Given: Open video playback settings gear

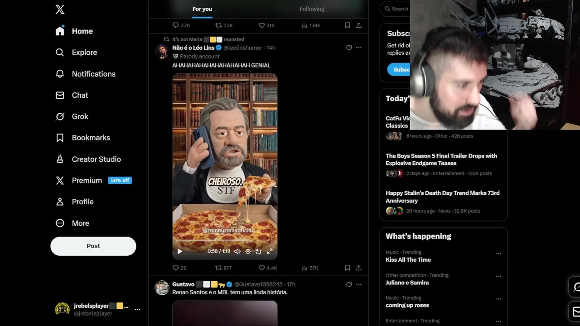Looking at the screenshot, I should [248, 251].
